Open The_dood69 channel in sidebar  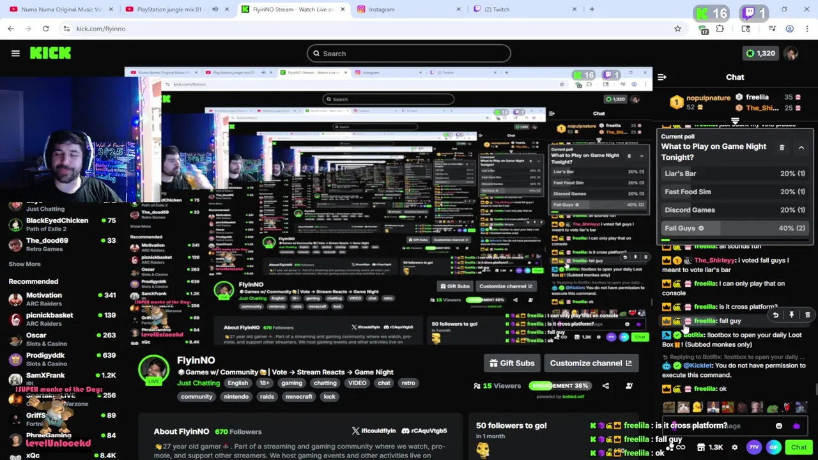(62, 245)
